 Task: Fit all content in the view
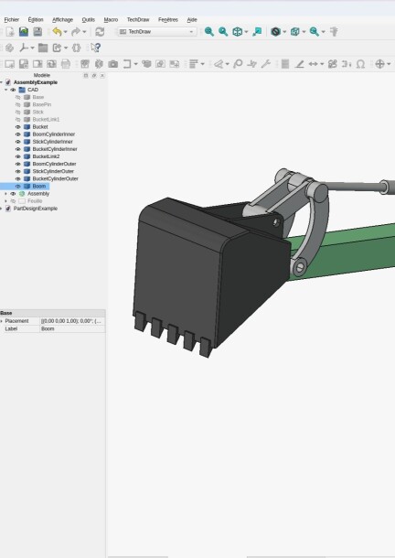tap(209, 32)
